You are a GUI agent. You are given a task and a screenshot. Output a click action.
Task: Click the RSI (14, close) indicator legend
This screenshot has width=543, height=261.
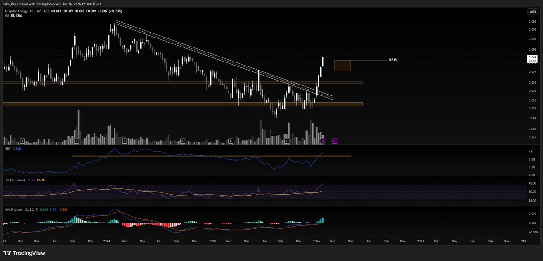(x=15, y=180)
